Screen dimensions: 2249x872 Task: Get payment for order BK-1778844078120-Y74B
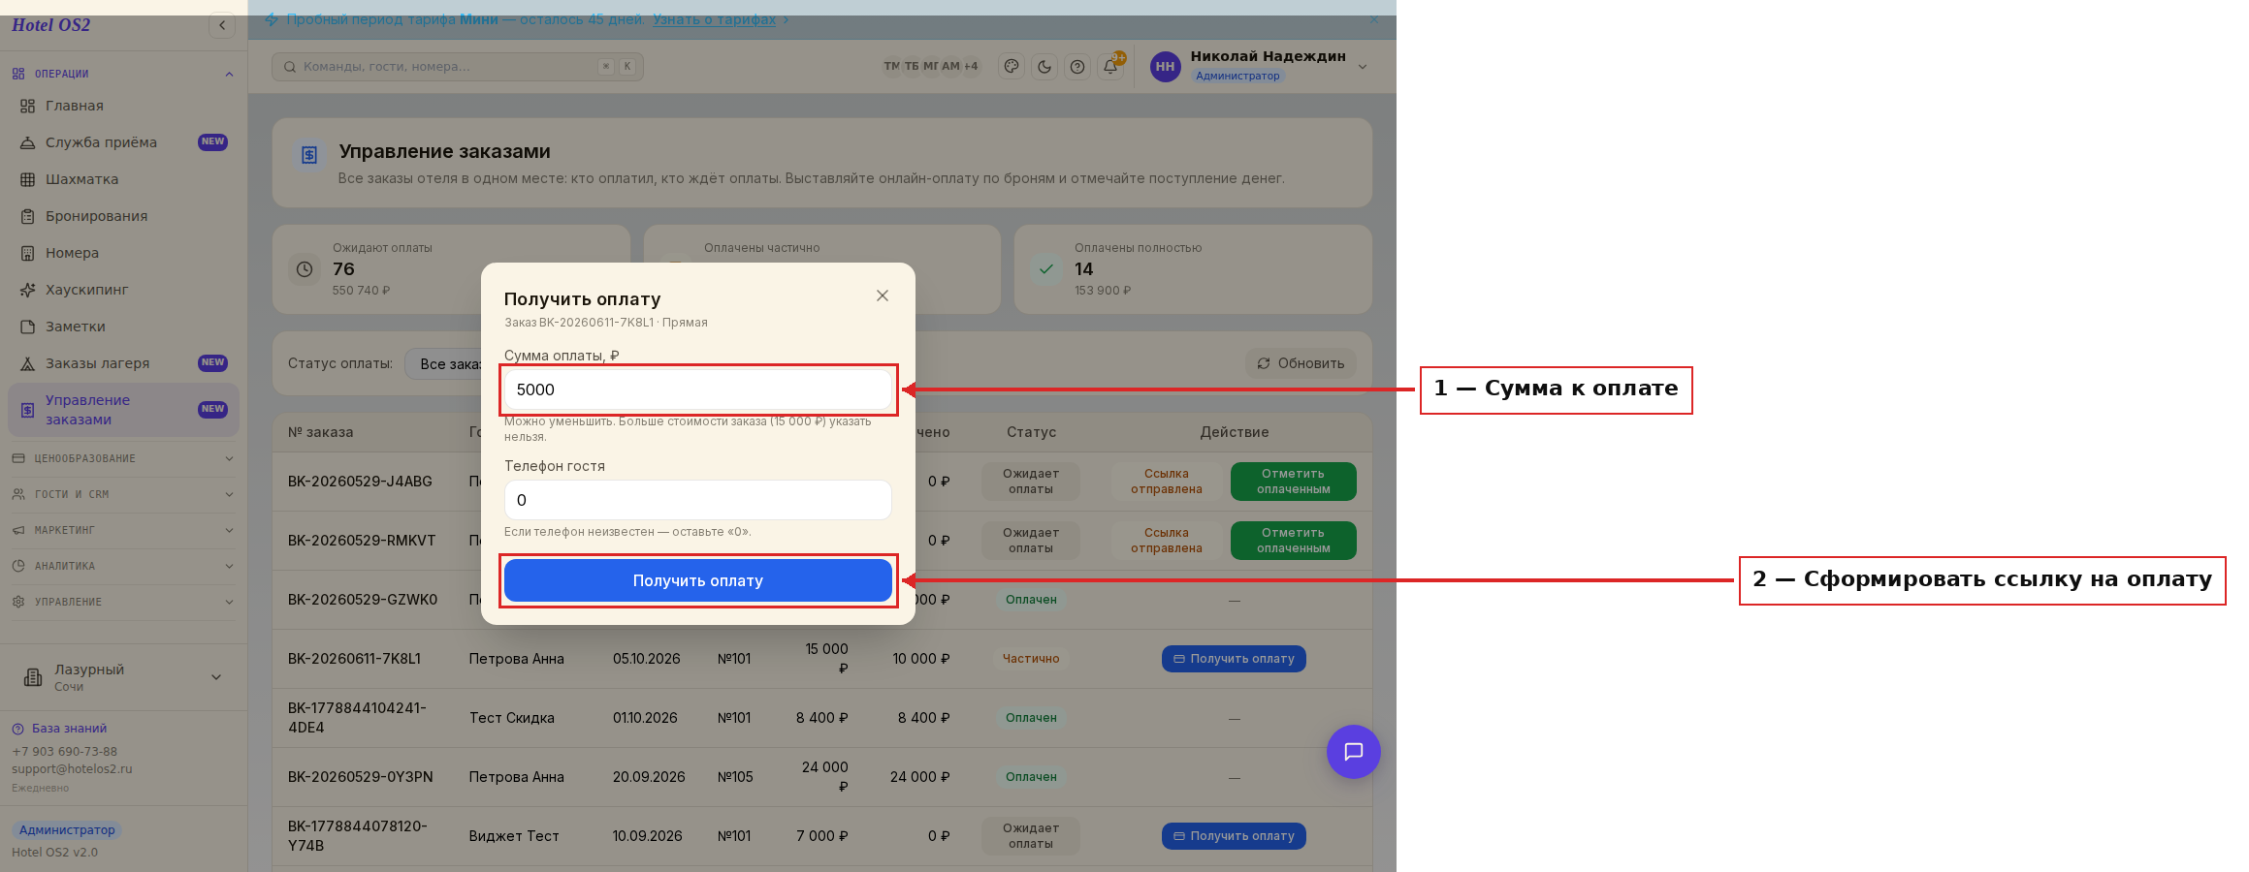[1234, 836]
